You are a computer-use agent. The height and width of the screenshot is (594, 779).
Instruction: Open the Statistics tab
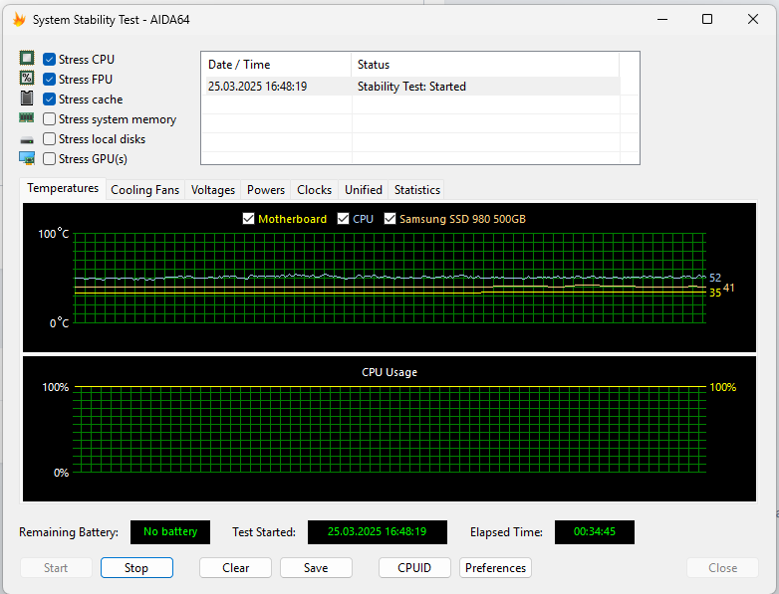pos(416,190)
